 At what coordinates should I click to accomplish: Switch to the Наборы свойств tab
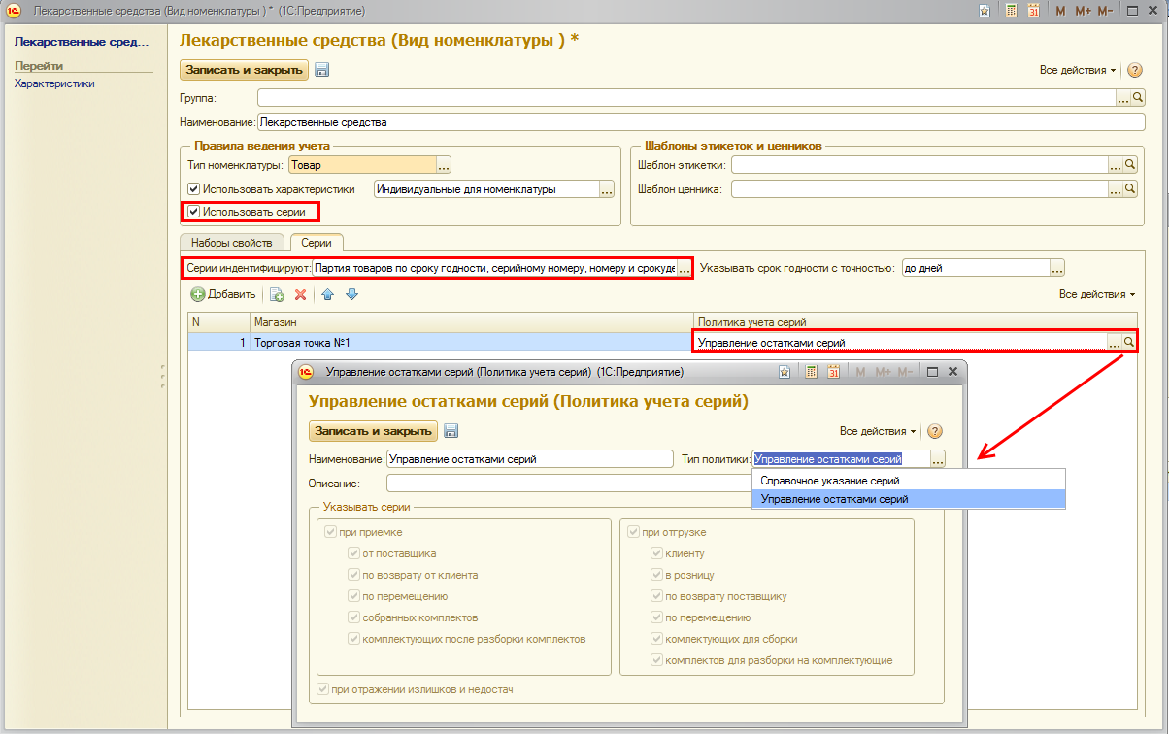(x=232, y=243)
